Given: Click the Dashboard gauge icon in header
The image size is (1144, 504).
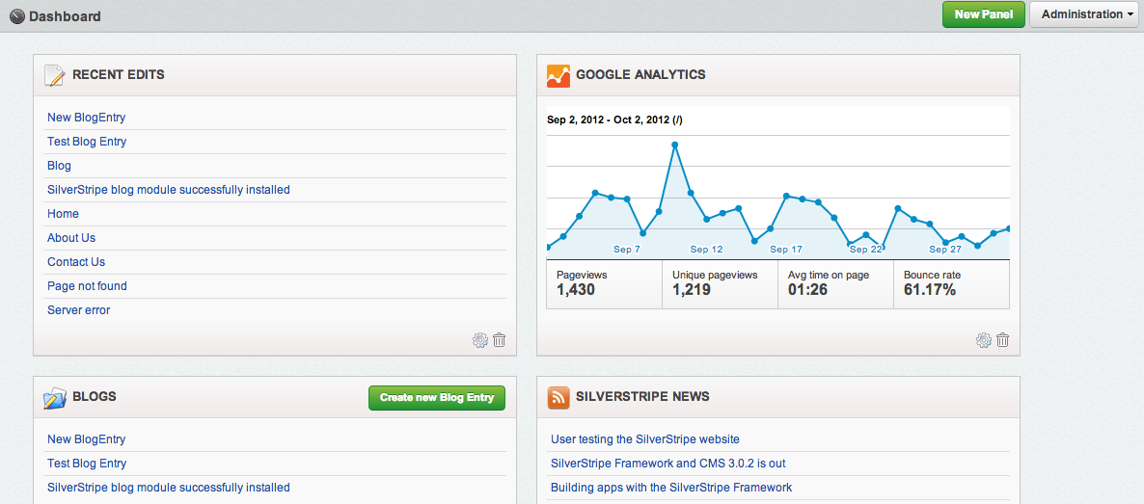Looking at the screenshot, I should point(16,15).
